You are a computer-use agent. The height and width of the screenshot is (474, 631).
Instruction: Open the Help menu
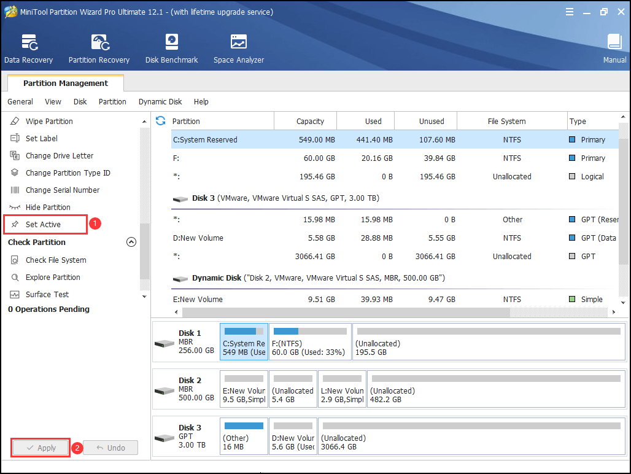tap(201, 102)
